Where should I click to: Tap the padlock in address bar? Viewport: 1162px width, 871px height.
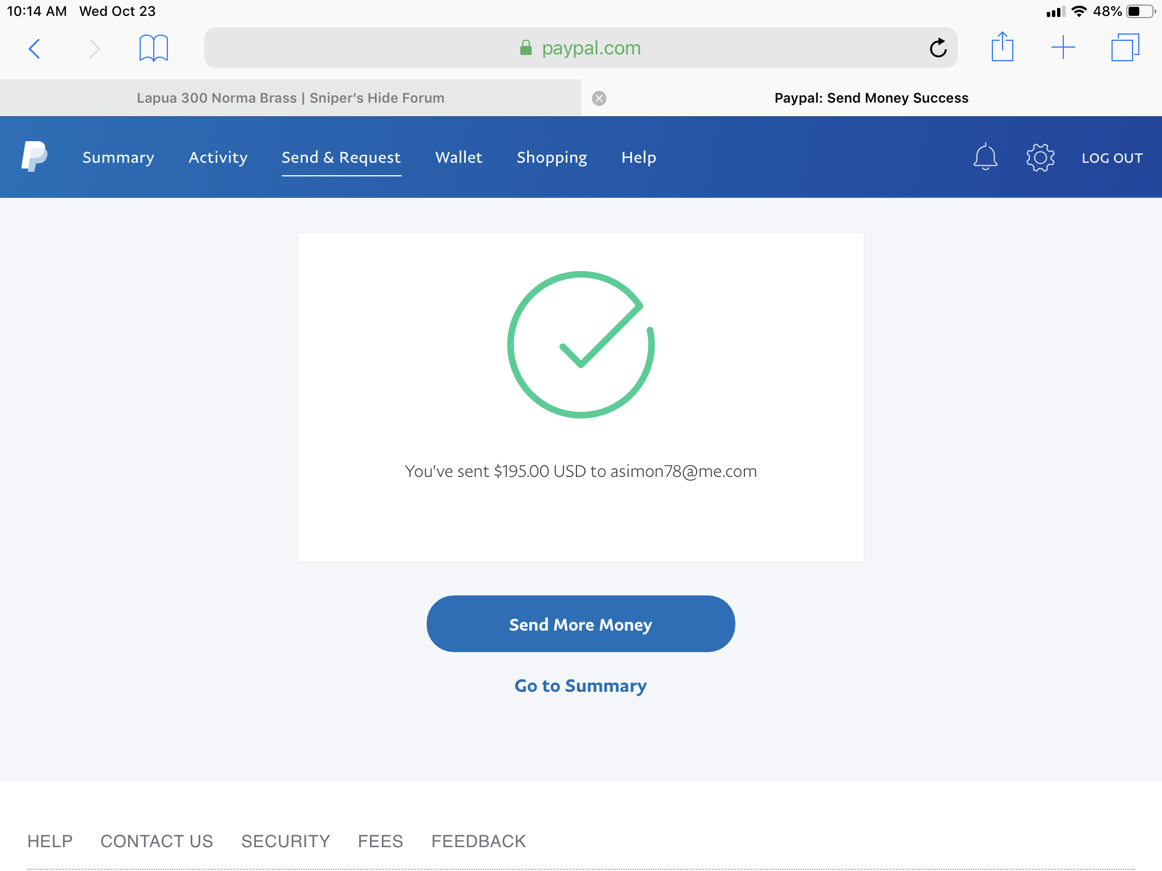click(526, 48)
